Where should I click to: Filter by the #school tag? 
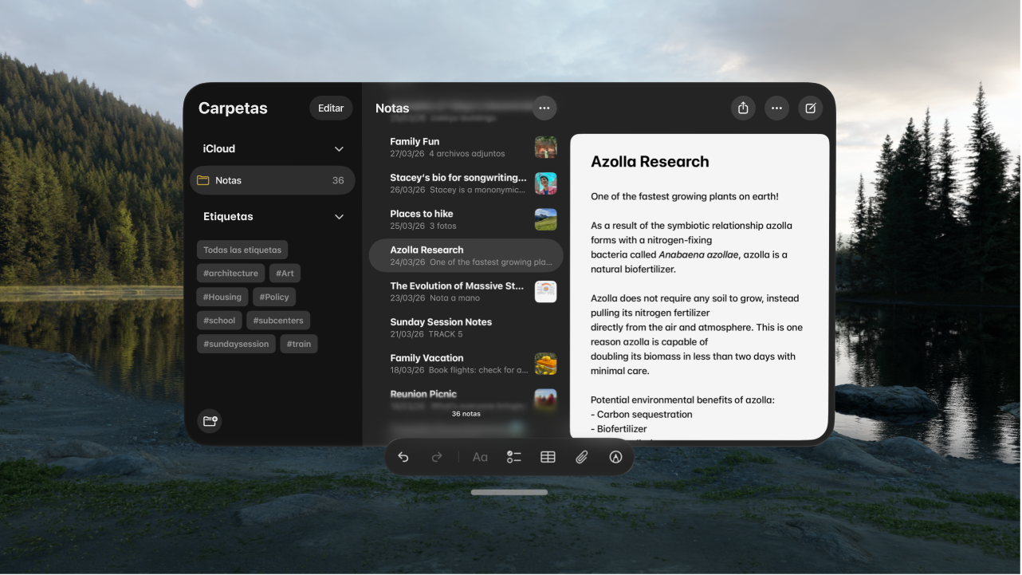pos(219,321)
